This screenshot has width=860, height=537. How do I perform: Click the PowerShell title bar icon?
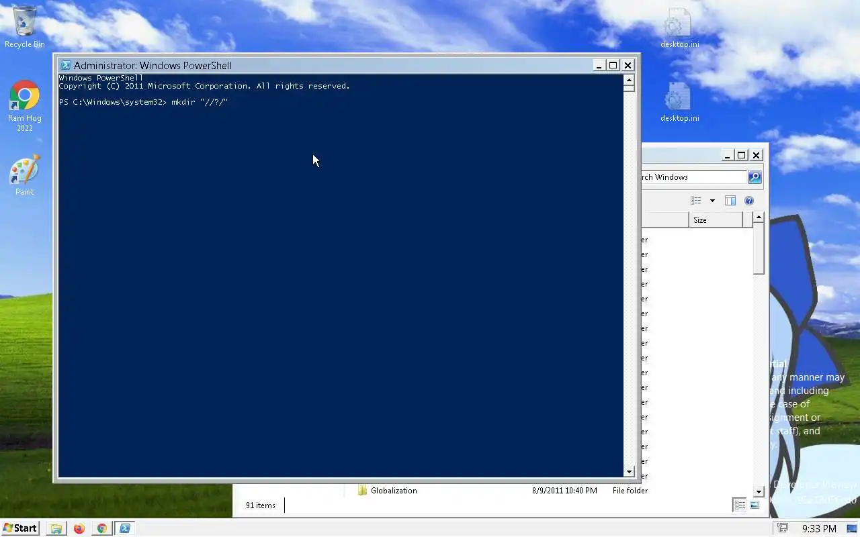click(x=65, y=65)
